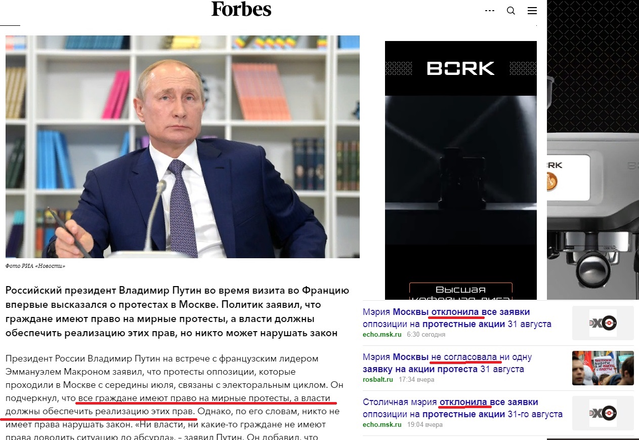The width and height of the screenshot is (639, 440).
Task: Click the Echo logo beside the third headline
Action: click(x=603, y=413)
